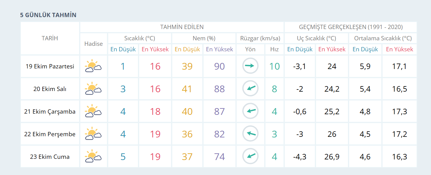
Task: Click wind direction arrow for 19 Ekim Pazartesi
Action: pos(250,66)
